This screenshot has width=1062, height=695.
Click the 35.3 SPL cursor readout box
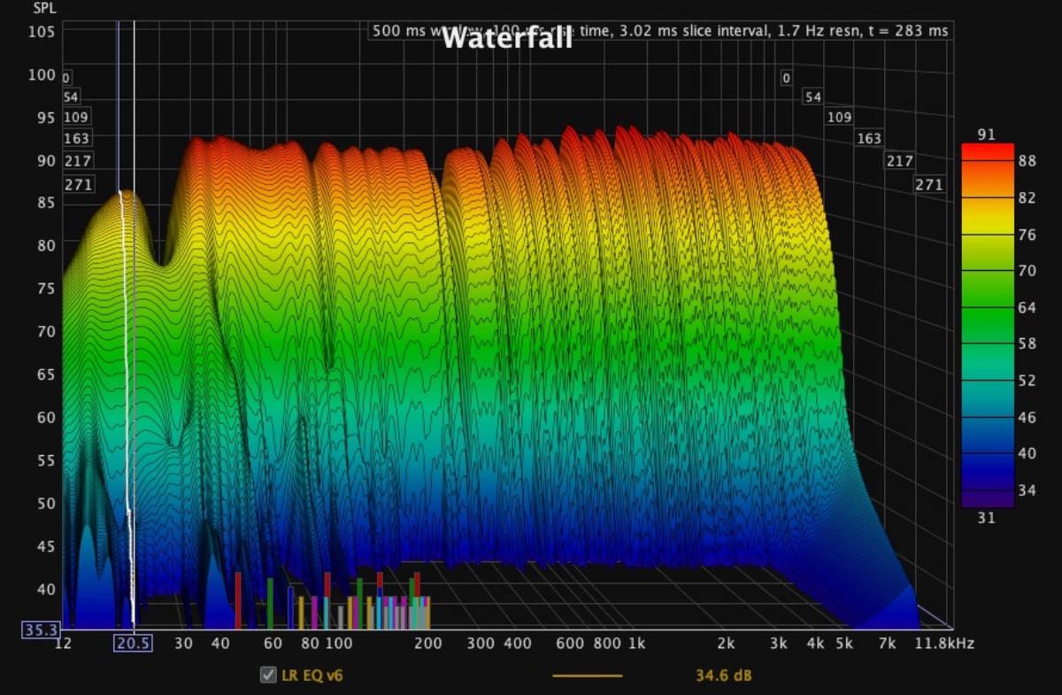41,629
